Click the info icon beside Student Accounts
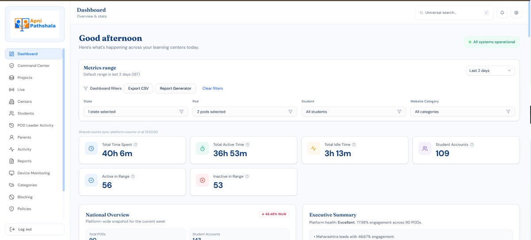 pyautogui.click(x=472, y=145)
